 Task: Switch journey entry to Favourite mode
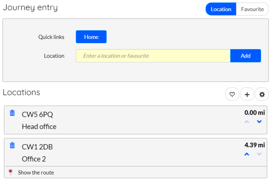pos(252,9)
